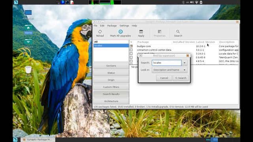Toggle checkbox for version 3.14.0-1 row
This screenshot has width=253, height=142.
pos(131,54)
